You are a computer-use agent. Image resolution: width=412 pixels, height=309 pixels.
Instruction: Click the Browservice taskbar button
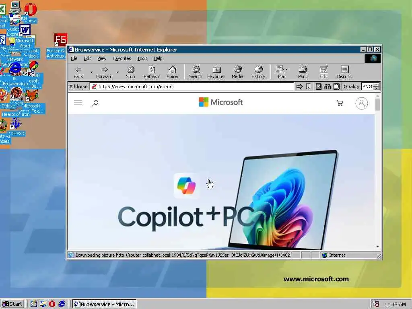click(x=104, y=304)
